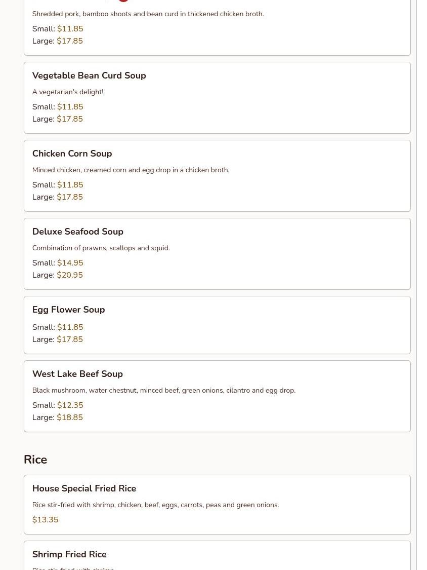Click the Vegetable Bean Curd Soup title
This screenshot has height=570, width=427.
[x=89, y=75]
